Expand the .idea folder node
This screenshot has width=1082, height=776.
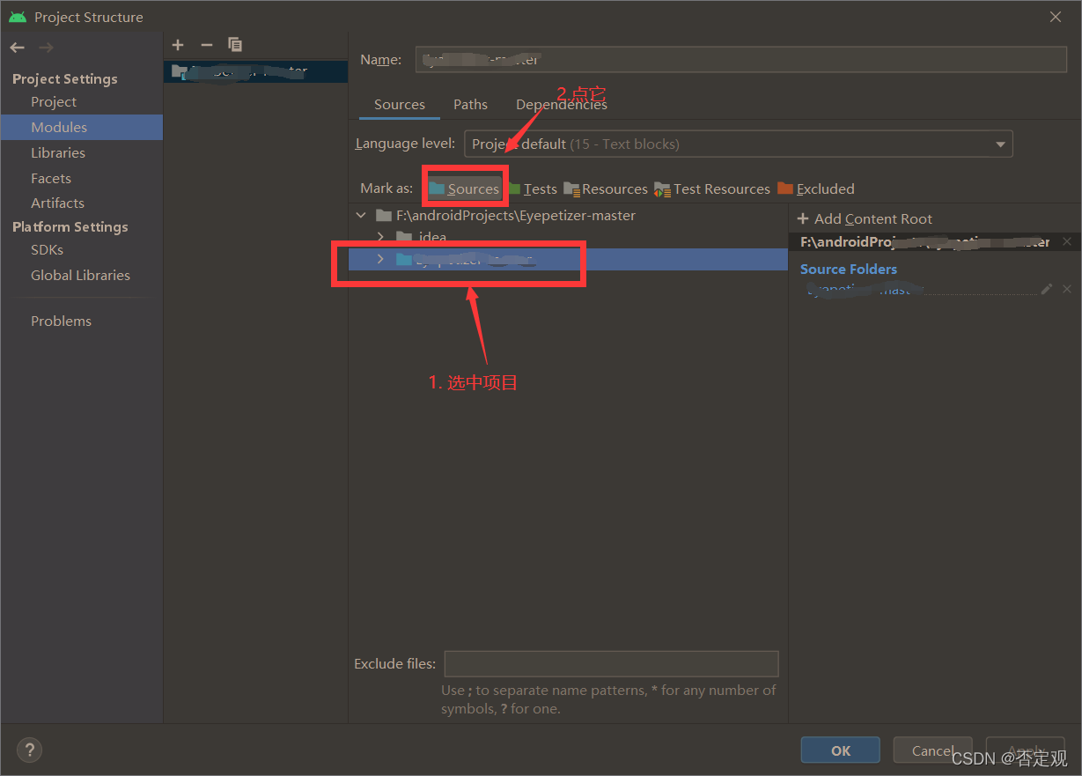(379, 236)
